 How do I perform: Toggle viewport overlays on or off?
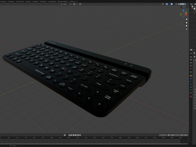coord(171,4)
